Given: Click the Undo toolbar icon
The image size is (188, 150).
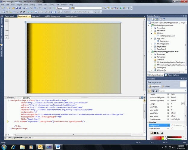Looking at the screenshot, I should click(35, 8).
